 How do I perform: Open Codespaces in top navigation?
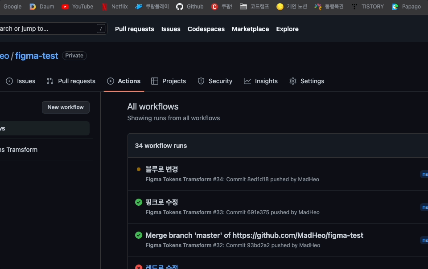pos(206,29)
